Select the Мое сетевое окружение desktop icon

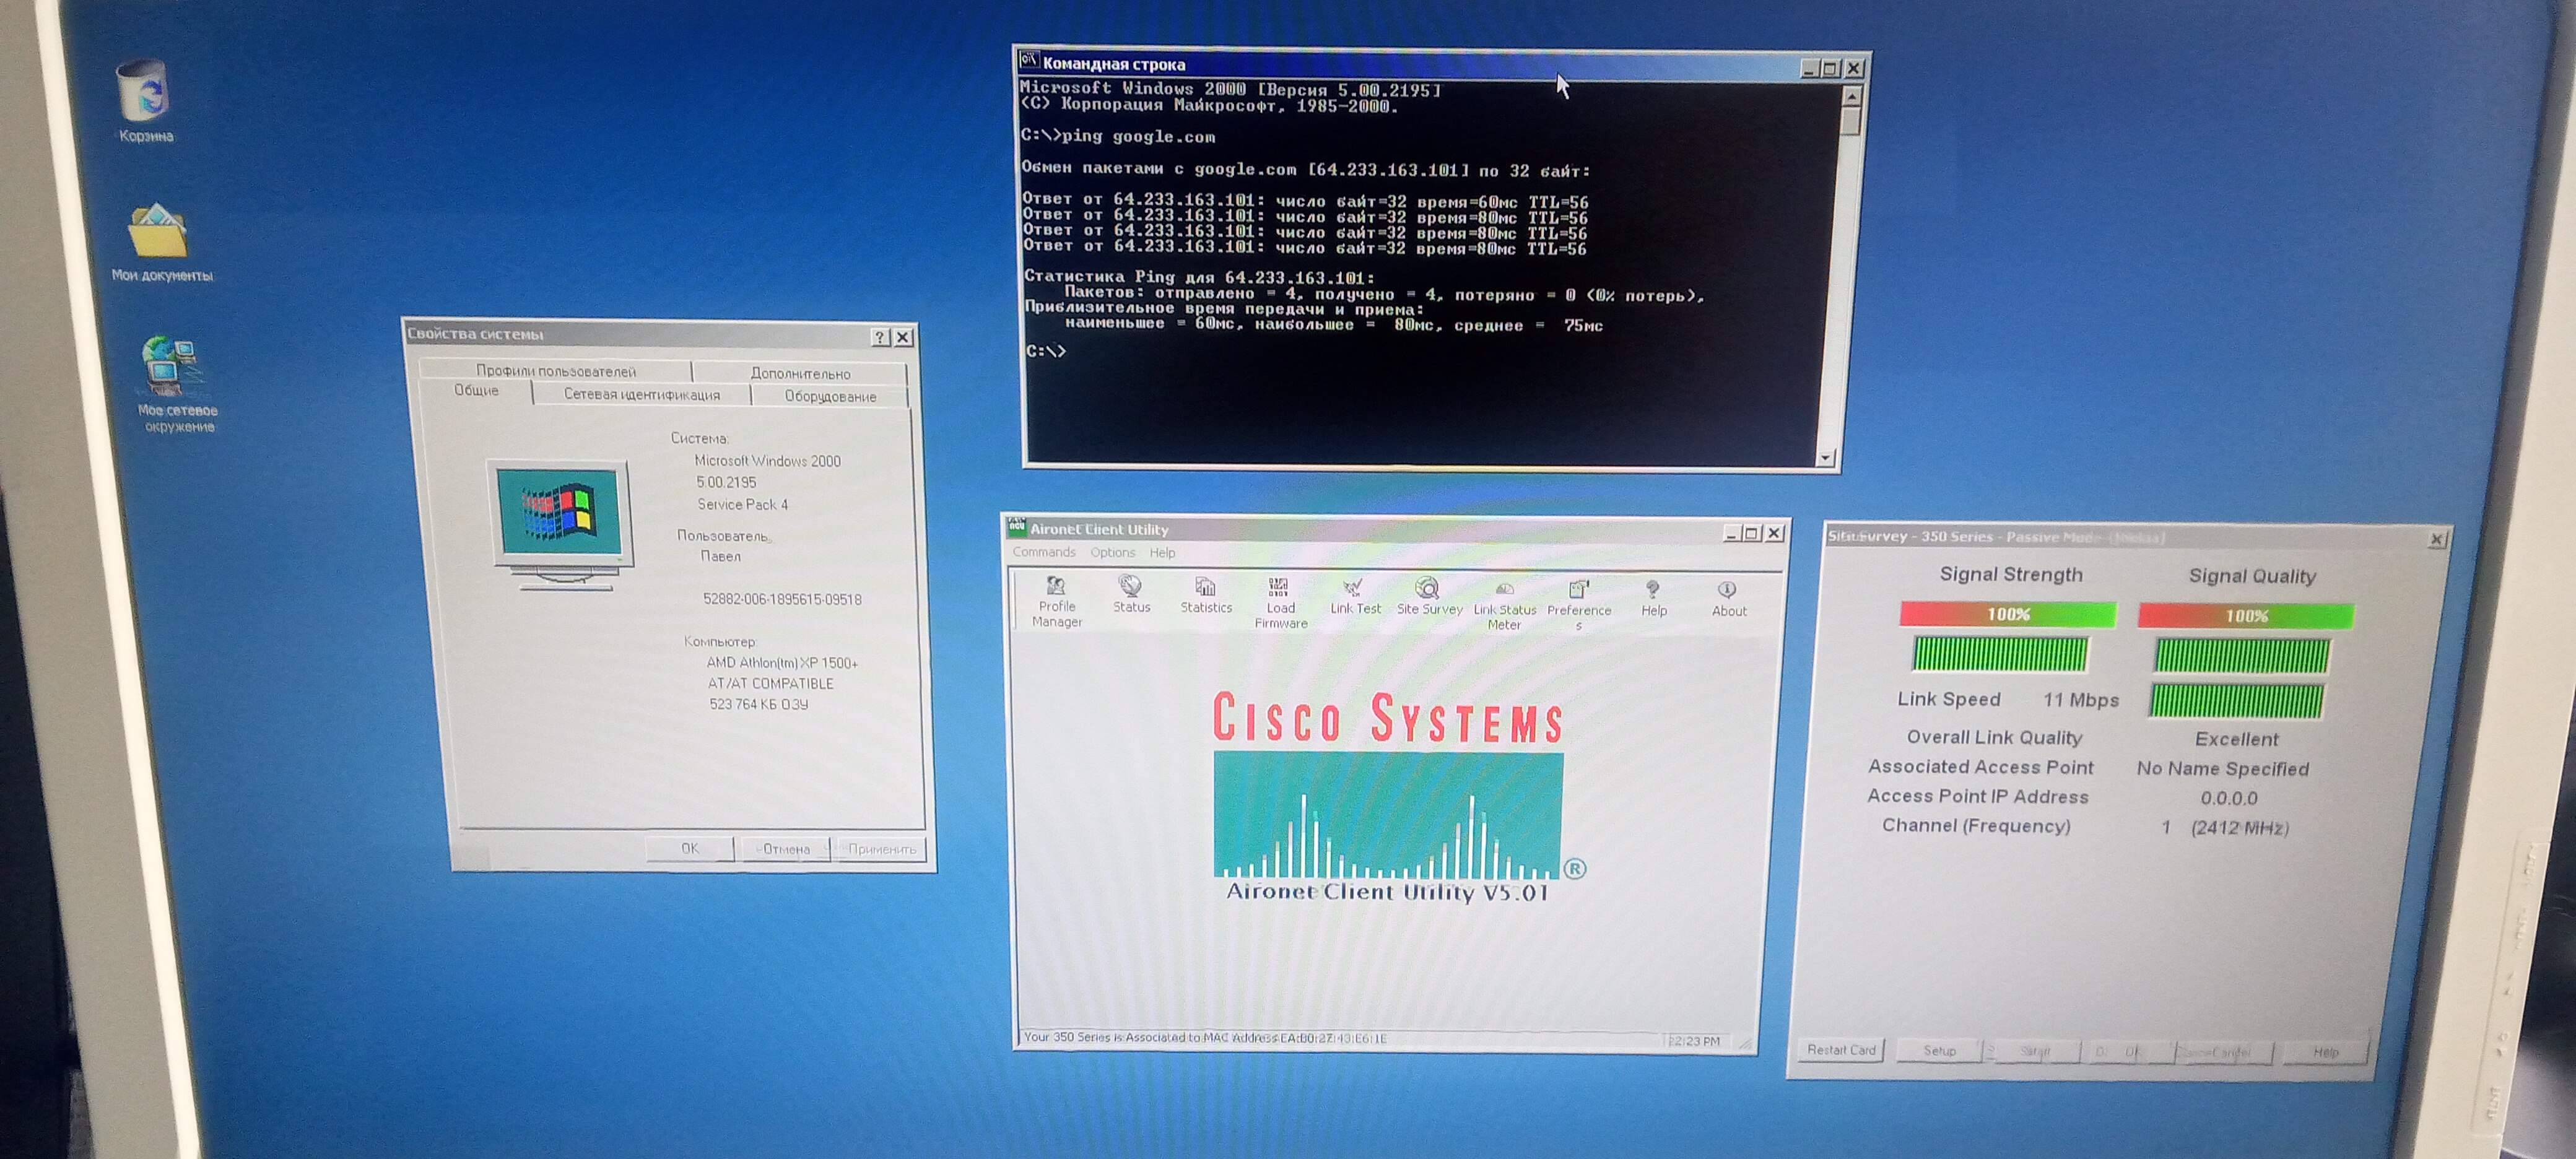(x=176, y=385)
